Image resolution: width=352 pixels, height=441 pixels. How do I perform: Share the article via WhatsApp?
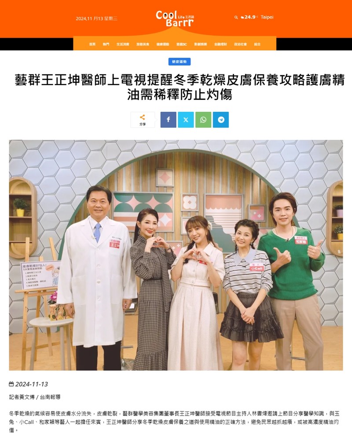[x=203, y=120]
